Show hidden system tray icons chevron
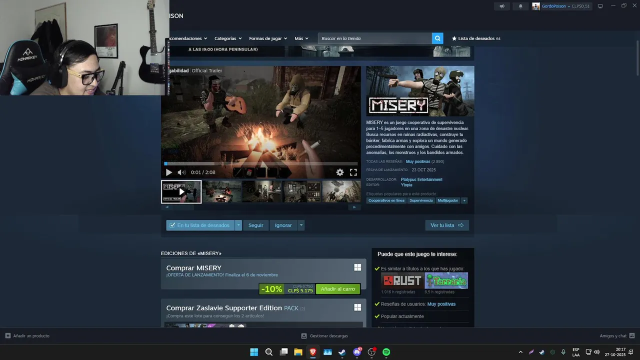The height and width of the screenshot is (360, 640). tap(520, 352)
